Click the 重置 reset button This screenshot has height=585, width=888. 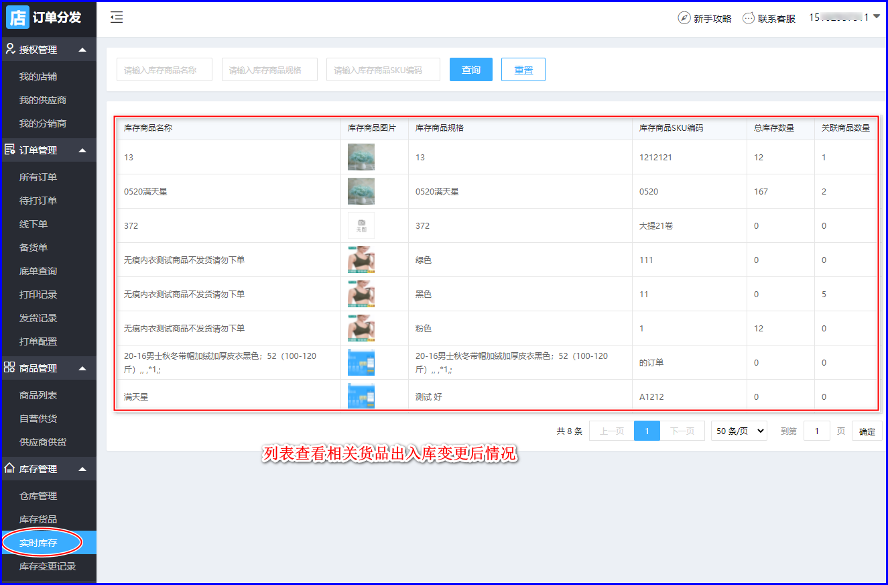pos(523,70)
